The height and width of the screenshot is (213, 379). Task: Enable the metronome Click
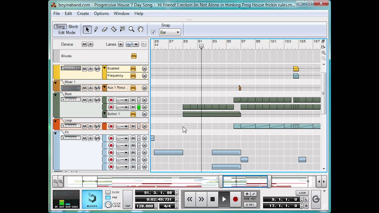tap(108, 192)
